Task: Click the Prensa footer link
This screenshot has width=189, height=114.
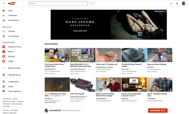Action: point(15,99)
